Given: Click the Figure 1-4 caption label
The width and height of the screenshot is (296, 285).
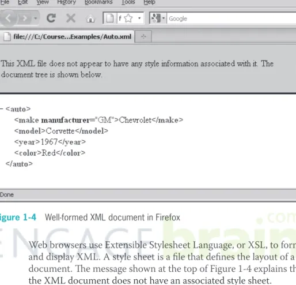Looking at the screenshot, I should 18,217.
